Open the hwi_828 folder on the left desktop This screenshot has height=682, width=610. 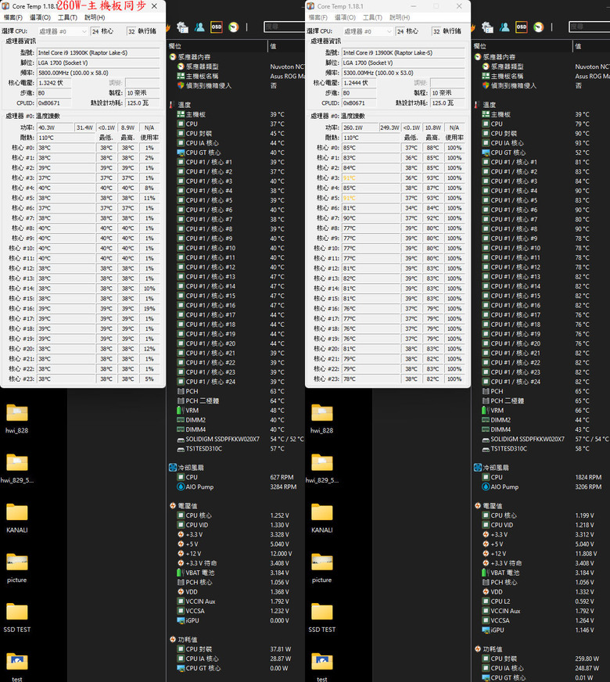tap(17, 418)
